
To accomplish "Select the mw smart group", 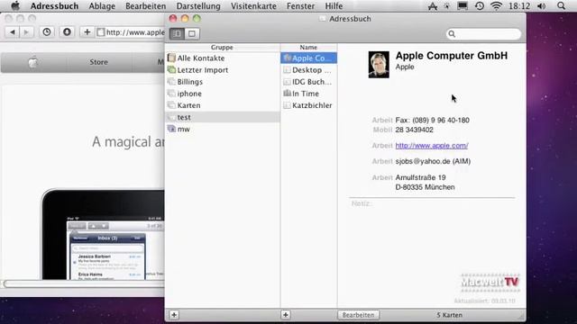I will (223, 129).
